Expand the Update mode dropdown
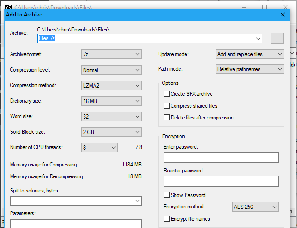Screen dimensions: 297x228 (249, 54)
